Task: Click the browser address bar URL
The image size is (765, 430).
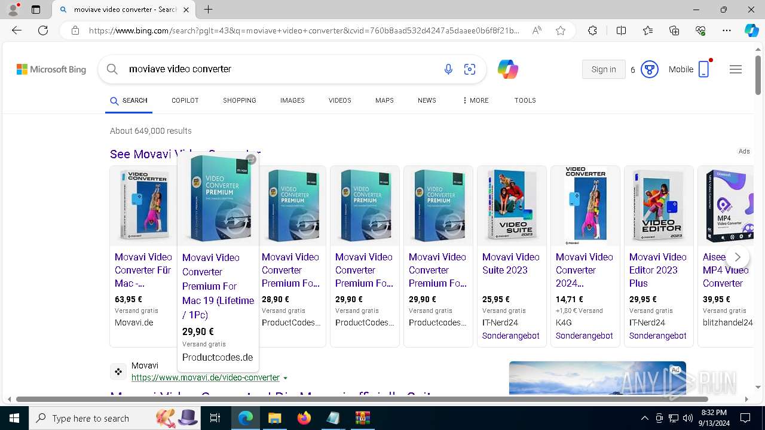Action: coord(304,30)
